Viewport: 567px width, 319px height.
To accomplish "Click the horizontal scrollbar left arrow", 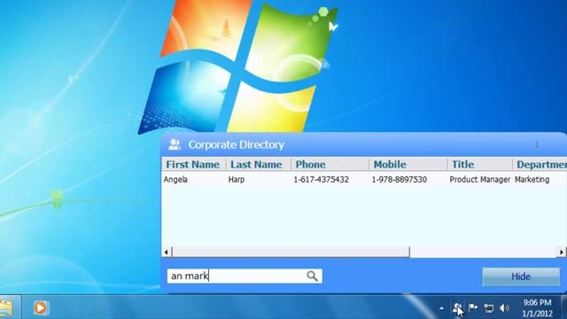I will click(167, 252).
